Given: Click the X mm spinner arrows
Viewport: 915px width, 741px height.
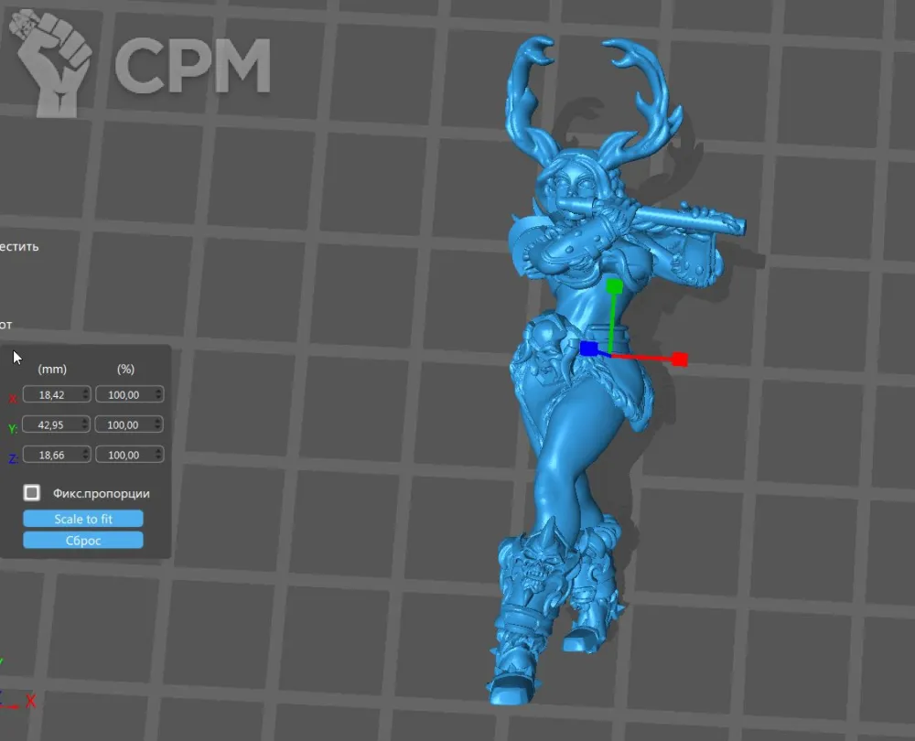Looking at the screenshot, I should pyautogui.click(x=86, y=394).
